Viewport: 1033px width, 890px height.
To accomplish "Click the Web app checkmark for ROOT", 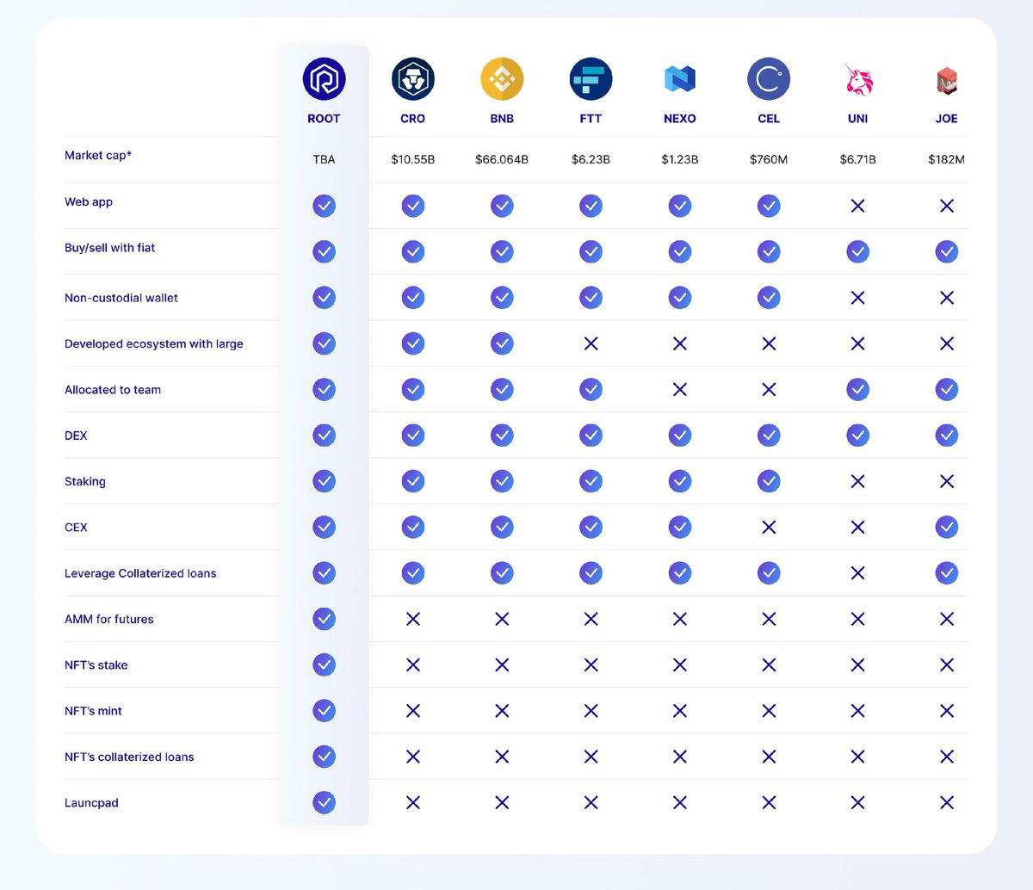I will [x=324, y=206].
